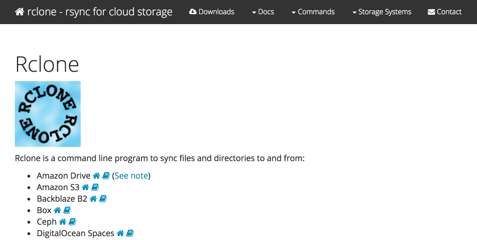Open Box documentation book icon
Screen dimensions: 477x240
pos(67,210)
